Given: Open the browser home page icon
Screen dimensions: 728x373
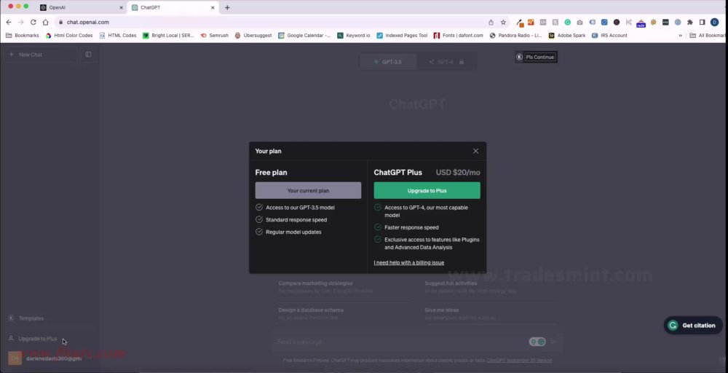Looking at the screenshot, I should click(x=45, y=23).
